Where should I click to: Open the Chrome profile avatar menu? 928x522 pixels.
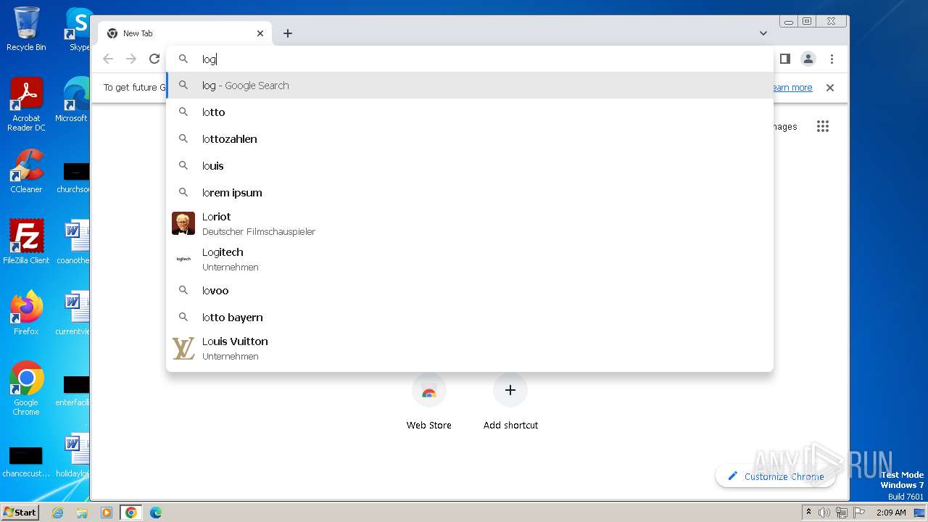tap(808, 59)
